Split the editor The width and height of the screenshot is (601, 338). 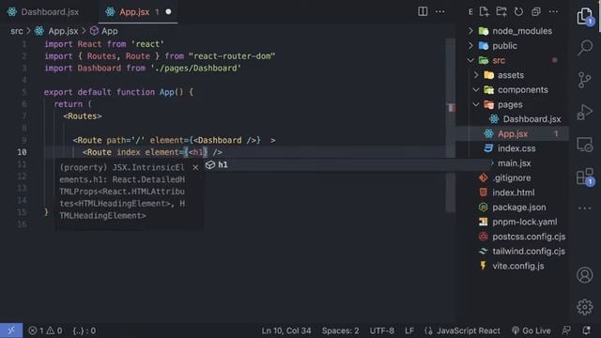pyautogui.click(x=423, y=11)
